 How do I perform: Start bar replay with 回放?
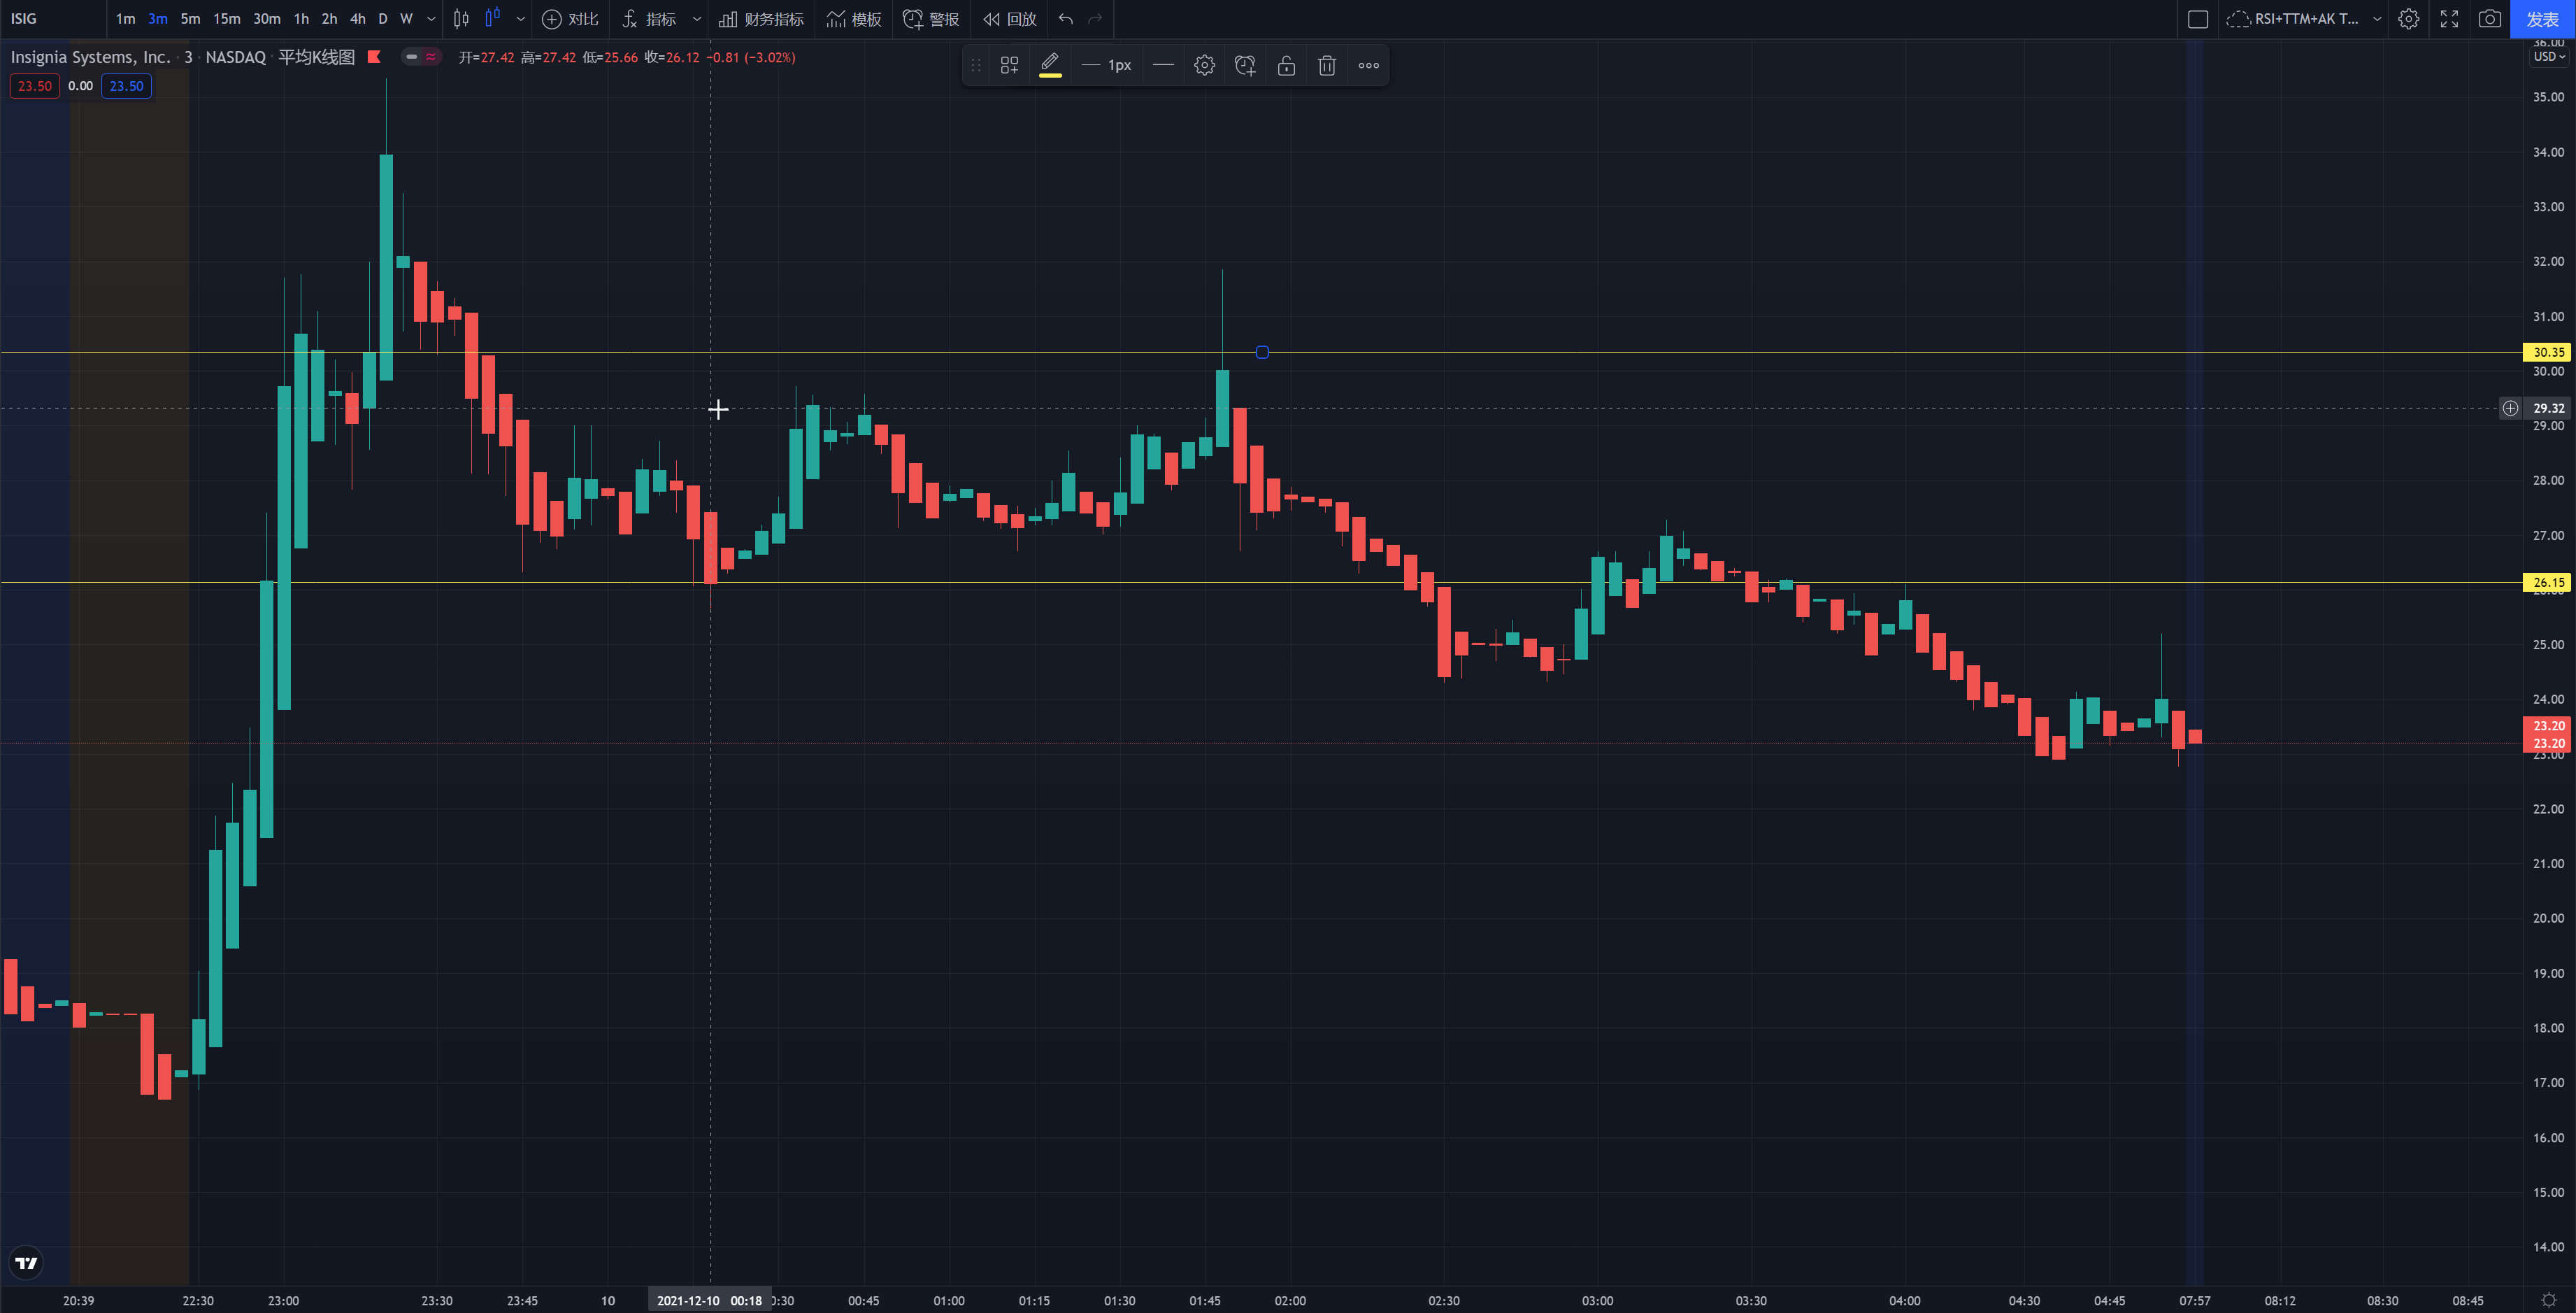coord(1009,19)
